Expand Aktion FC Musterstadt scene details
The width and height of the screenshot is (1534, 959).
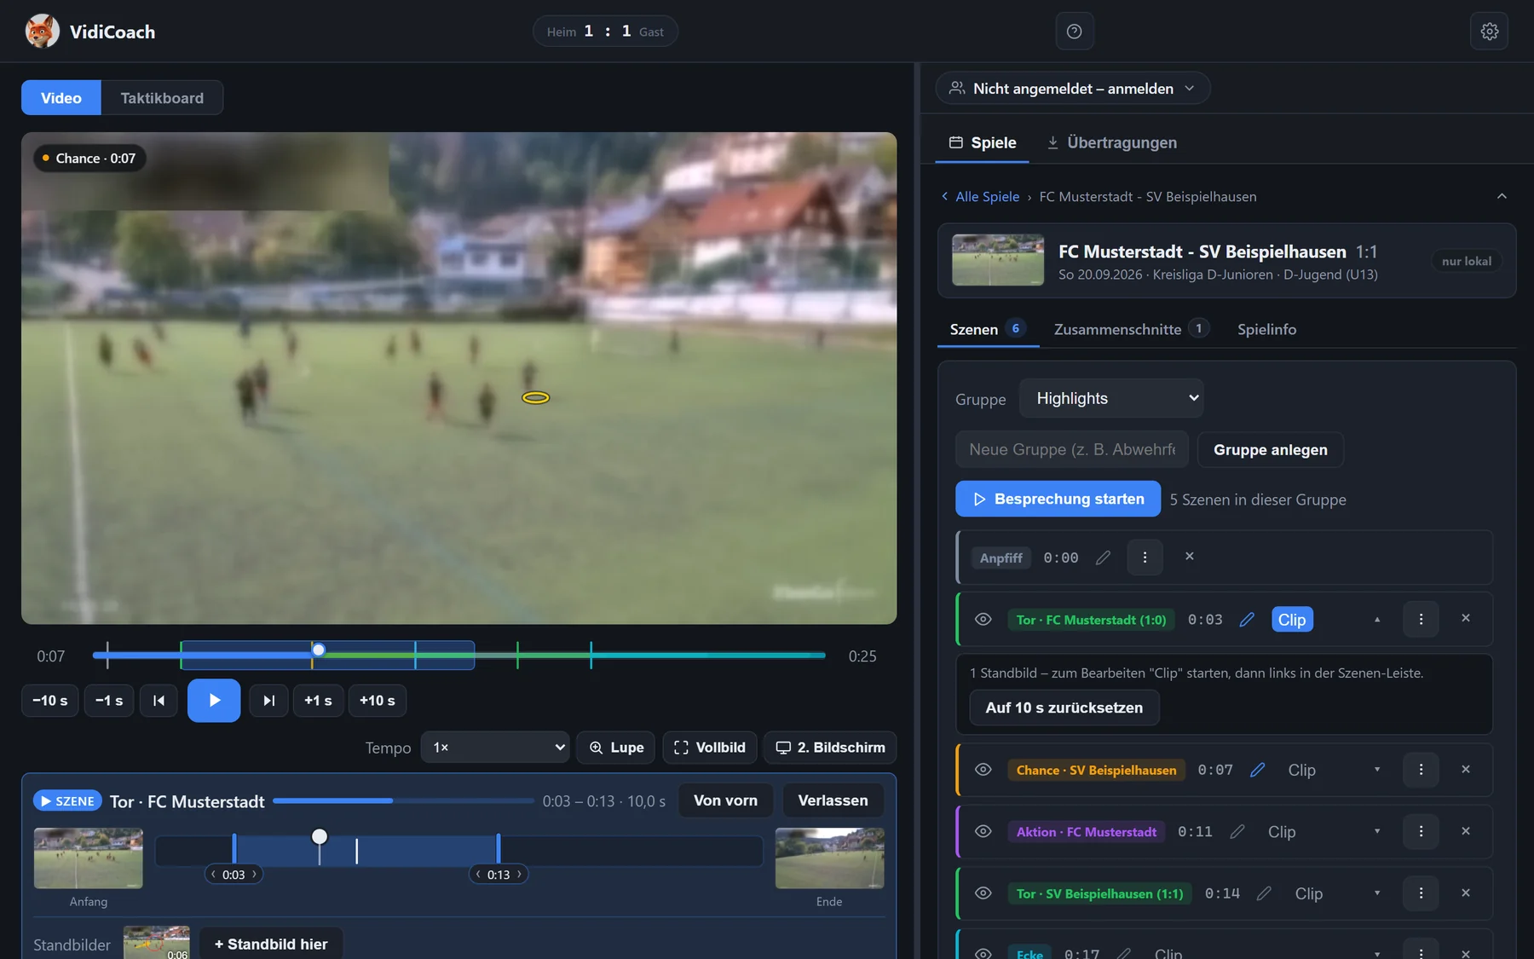pos(1377,831)
